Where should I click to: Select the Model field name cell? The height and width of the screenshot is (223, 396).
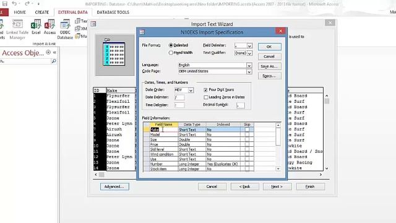[x=164, y=134]
